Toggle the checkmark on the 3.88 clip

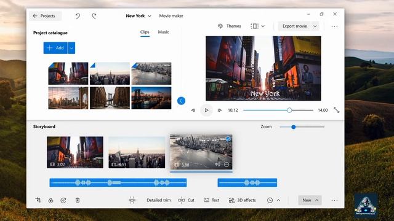[228, 139]
